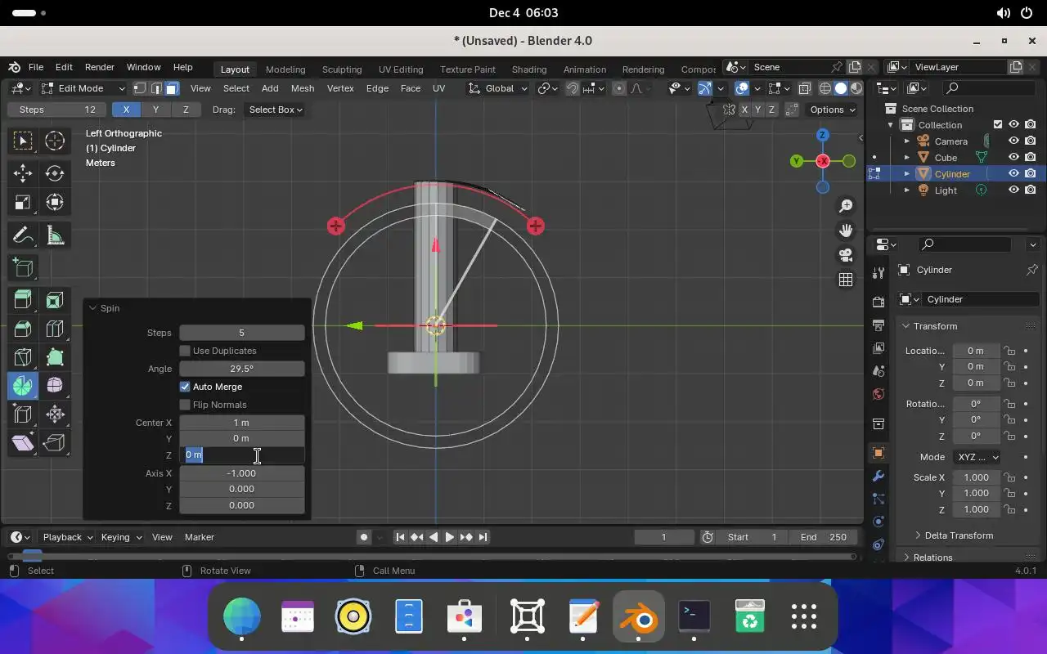Click the pan view hand icon
The width and height of the screenshot is (1047, 654).
(846, 231)
